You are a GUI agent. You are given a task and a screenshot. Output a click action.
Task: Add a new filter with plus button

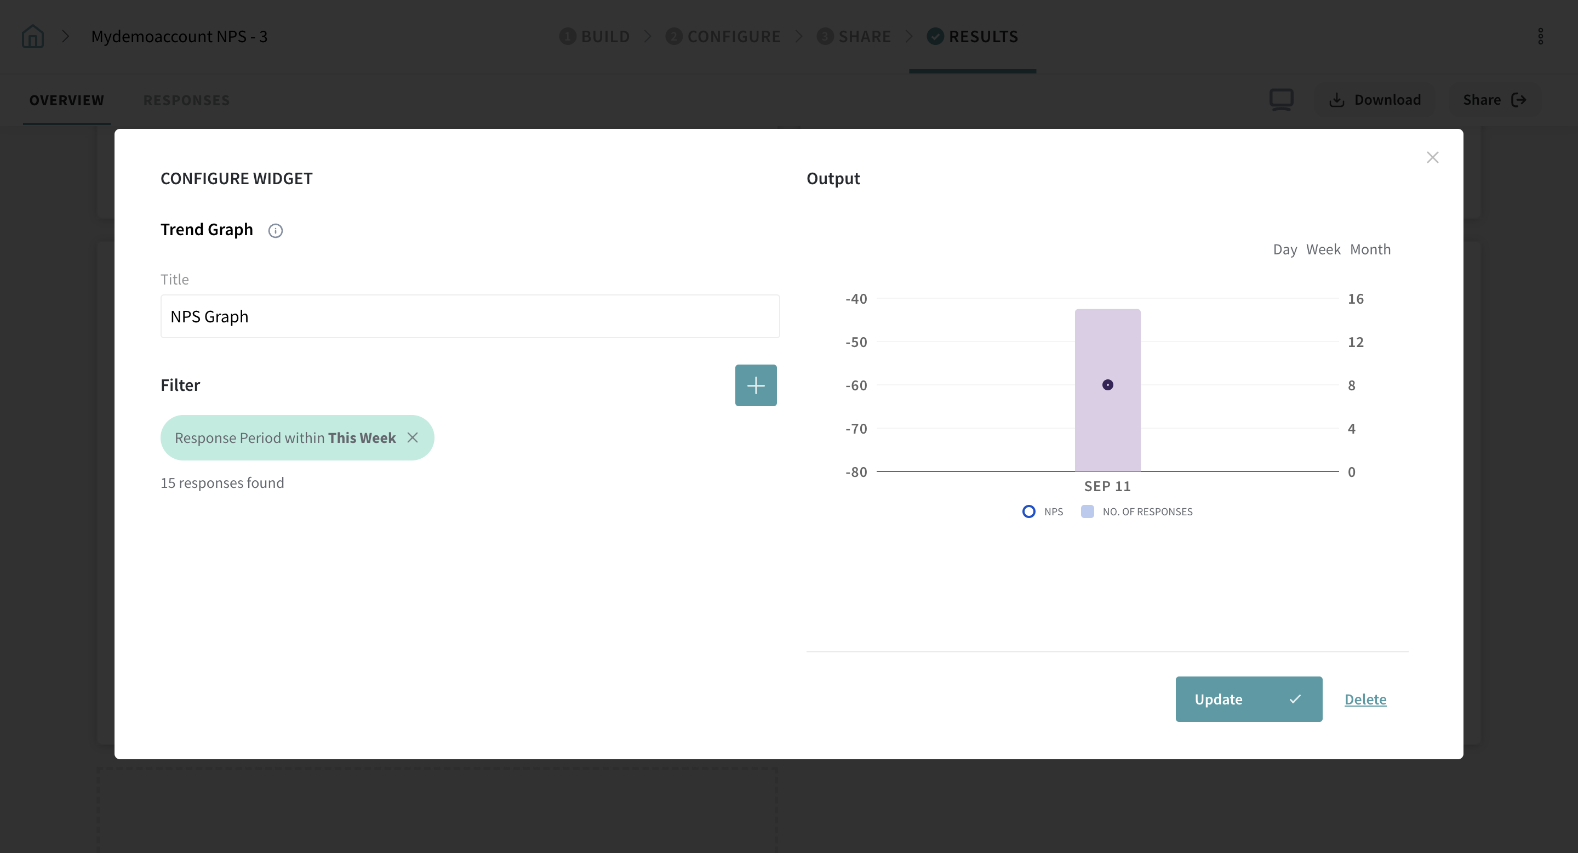click(x=756, y=385)
